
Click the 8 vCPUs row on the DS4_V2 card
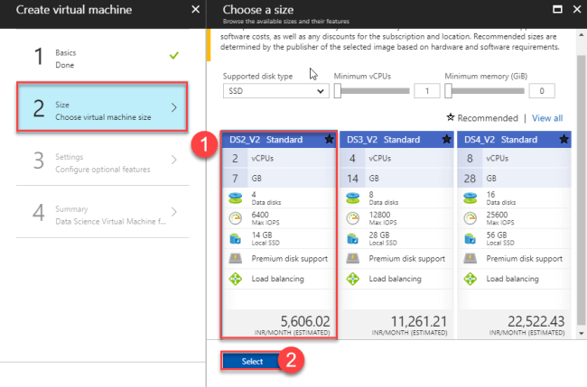(x=514, y=158)
